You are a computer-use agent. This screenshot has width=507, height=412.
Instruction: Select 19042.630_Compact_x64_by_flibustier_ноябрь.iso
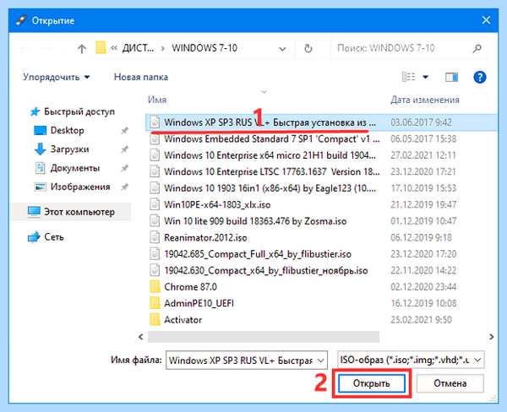tap(266, 271)
